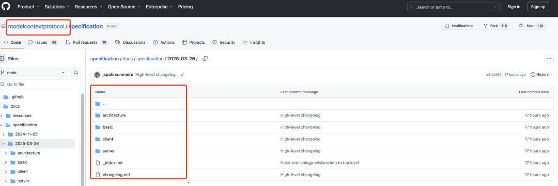The height and width of the screenshot is (186, 558).
Task: Expand the 2024-11-05 folder chevron
Action: pyautogui.click(x=4, y=134)
